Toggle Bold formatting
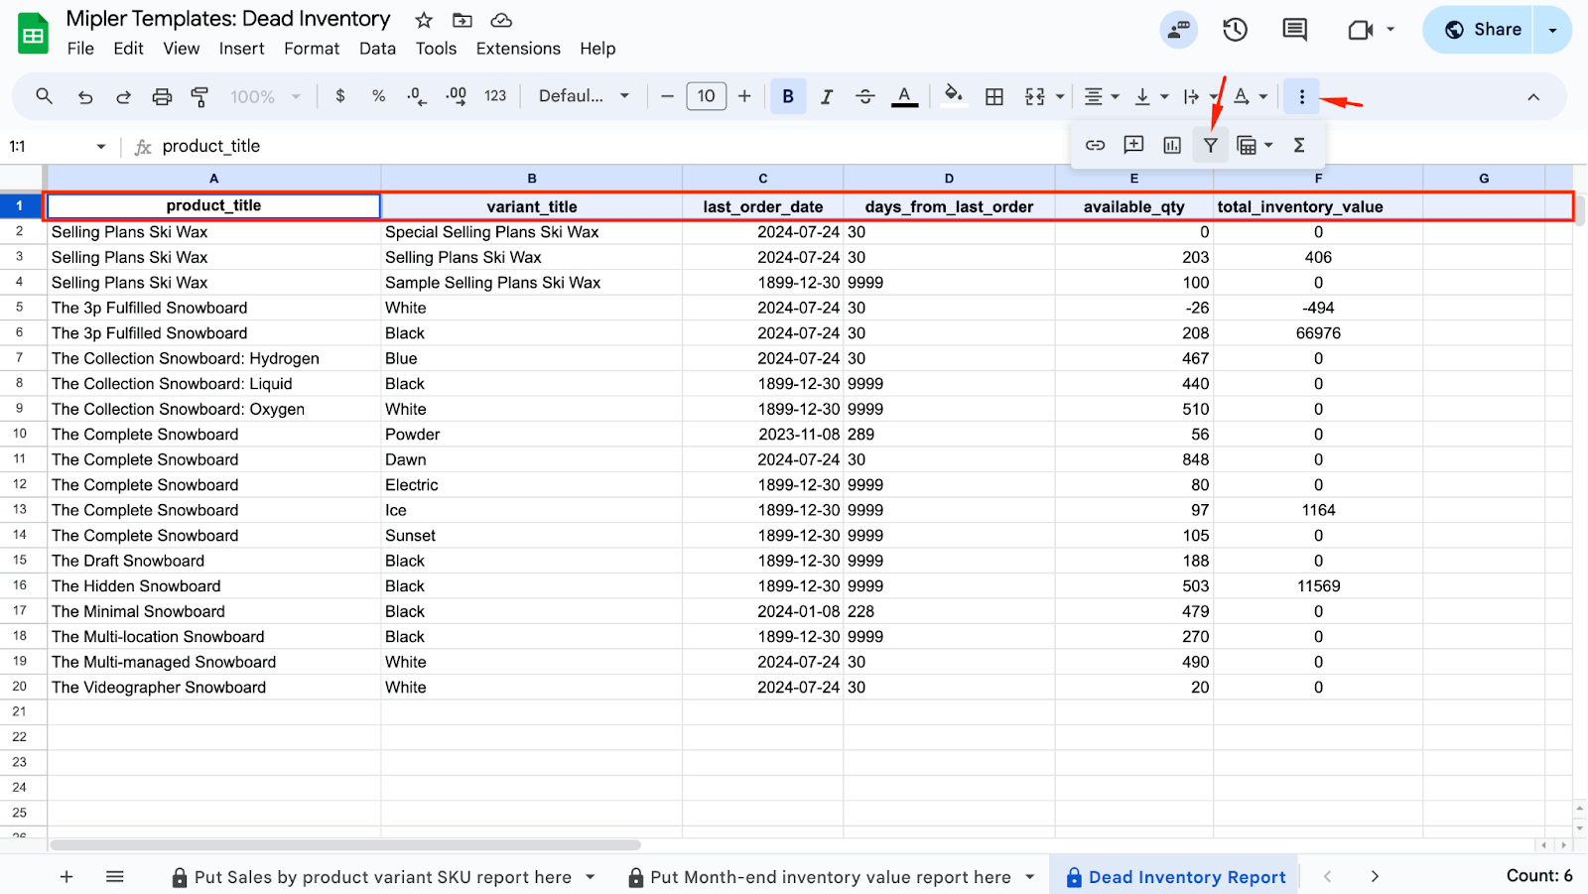Viewport: 1588px width, 894px height. [x=788, y=96]
